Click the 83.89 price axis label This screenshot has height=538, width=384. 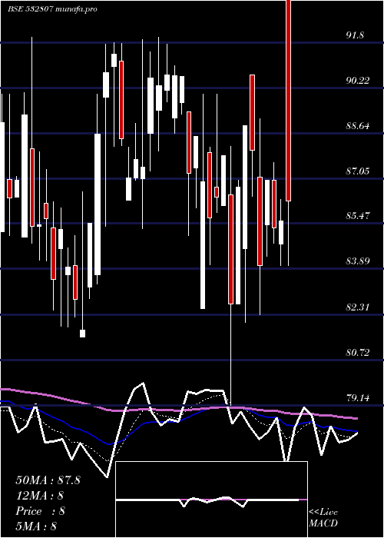tap(358, 261)
